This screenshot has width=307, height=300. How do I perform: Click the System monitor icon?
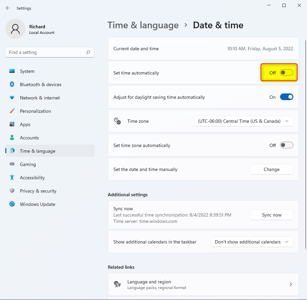(12, 71)
